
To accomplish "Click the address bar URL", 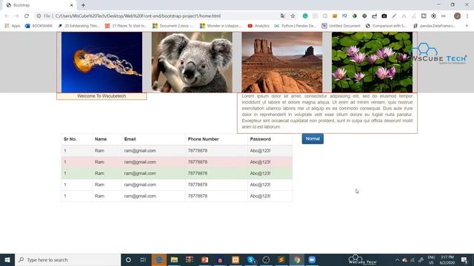I will pos(138,16).
